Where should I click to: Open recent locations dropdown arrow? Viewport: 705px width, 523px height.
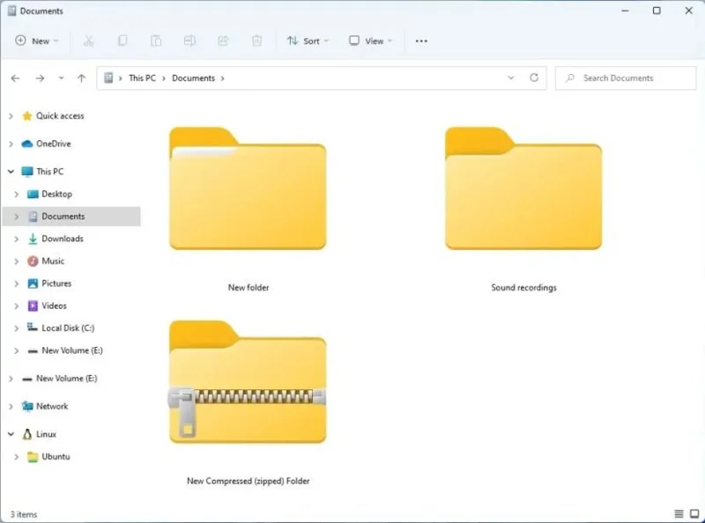click(61, 78)
